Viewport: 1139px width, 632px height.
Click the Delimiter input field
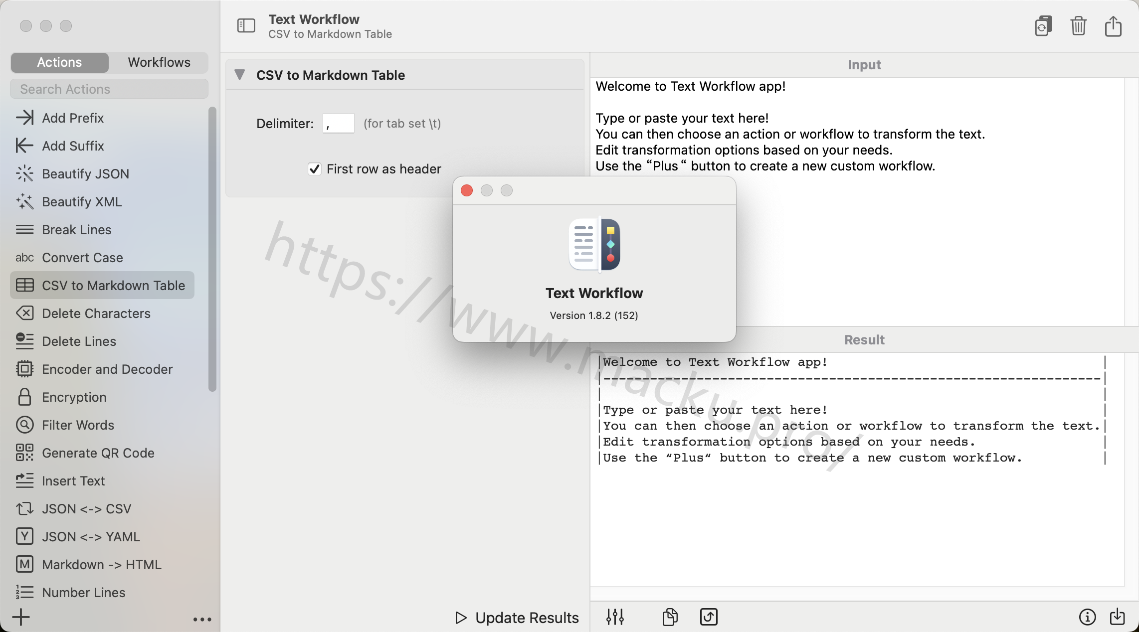click(x=338, y=123)
